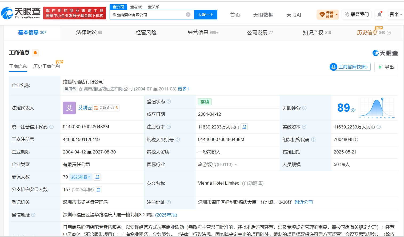Click the credit code 91440300760486488M under 统一社会信用代码
The height and width of the screenshot is (237, 404).
[x=86, y=127]
